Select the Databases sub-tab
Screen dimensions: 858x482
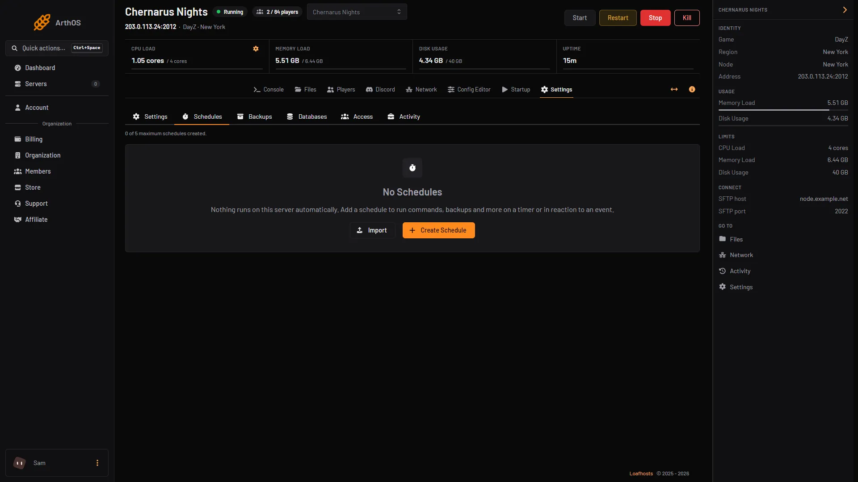pyautogui.click(x=307, y=116)
